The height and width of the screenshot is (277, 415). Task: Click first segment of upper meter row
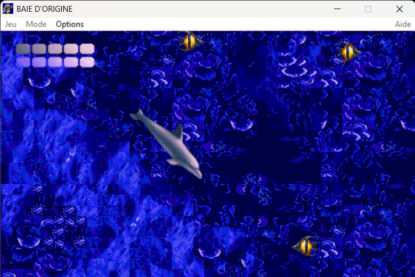point(23,49)
